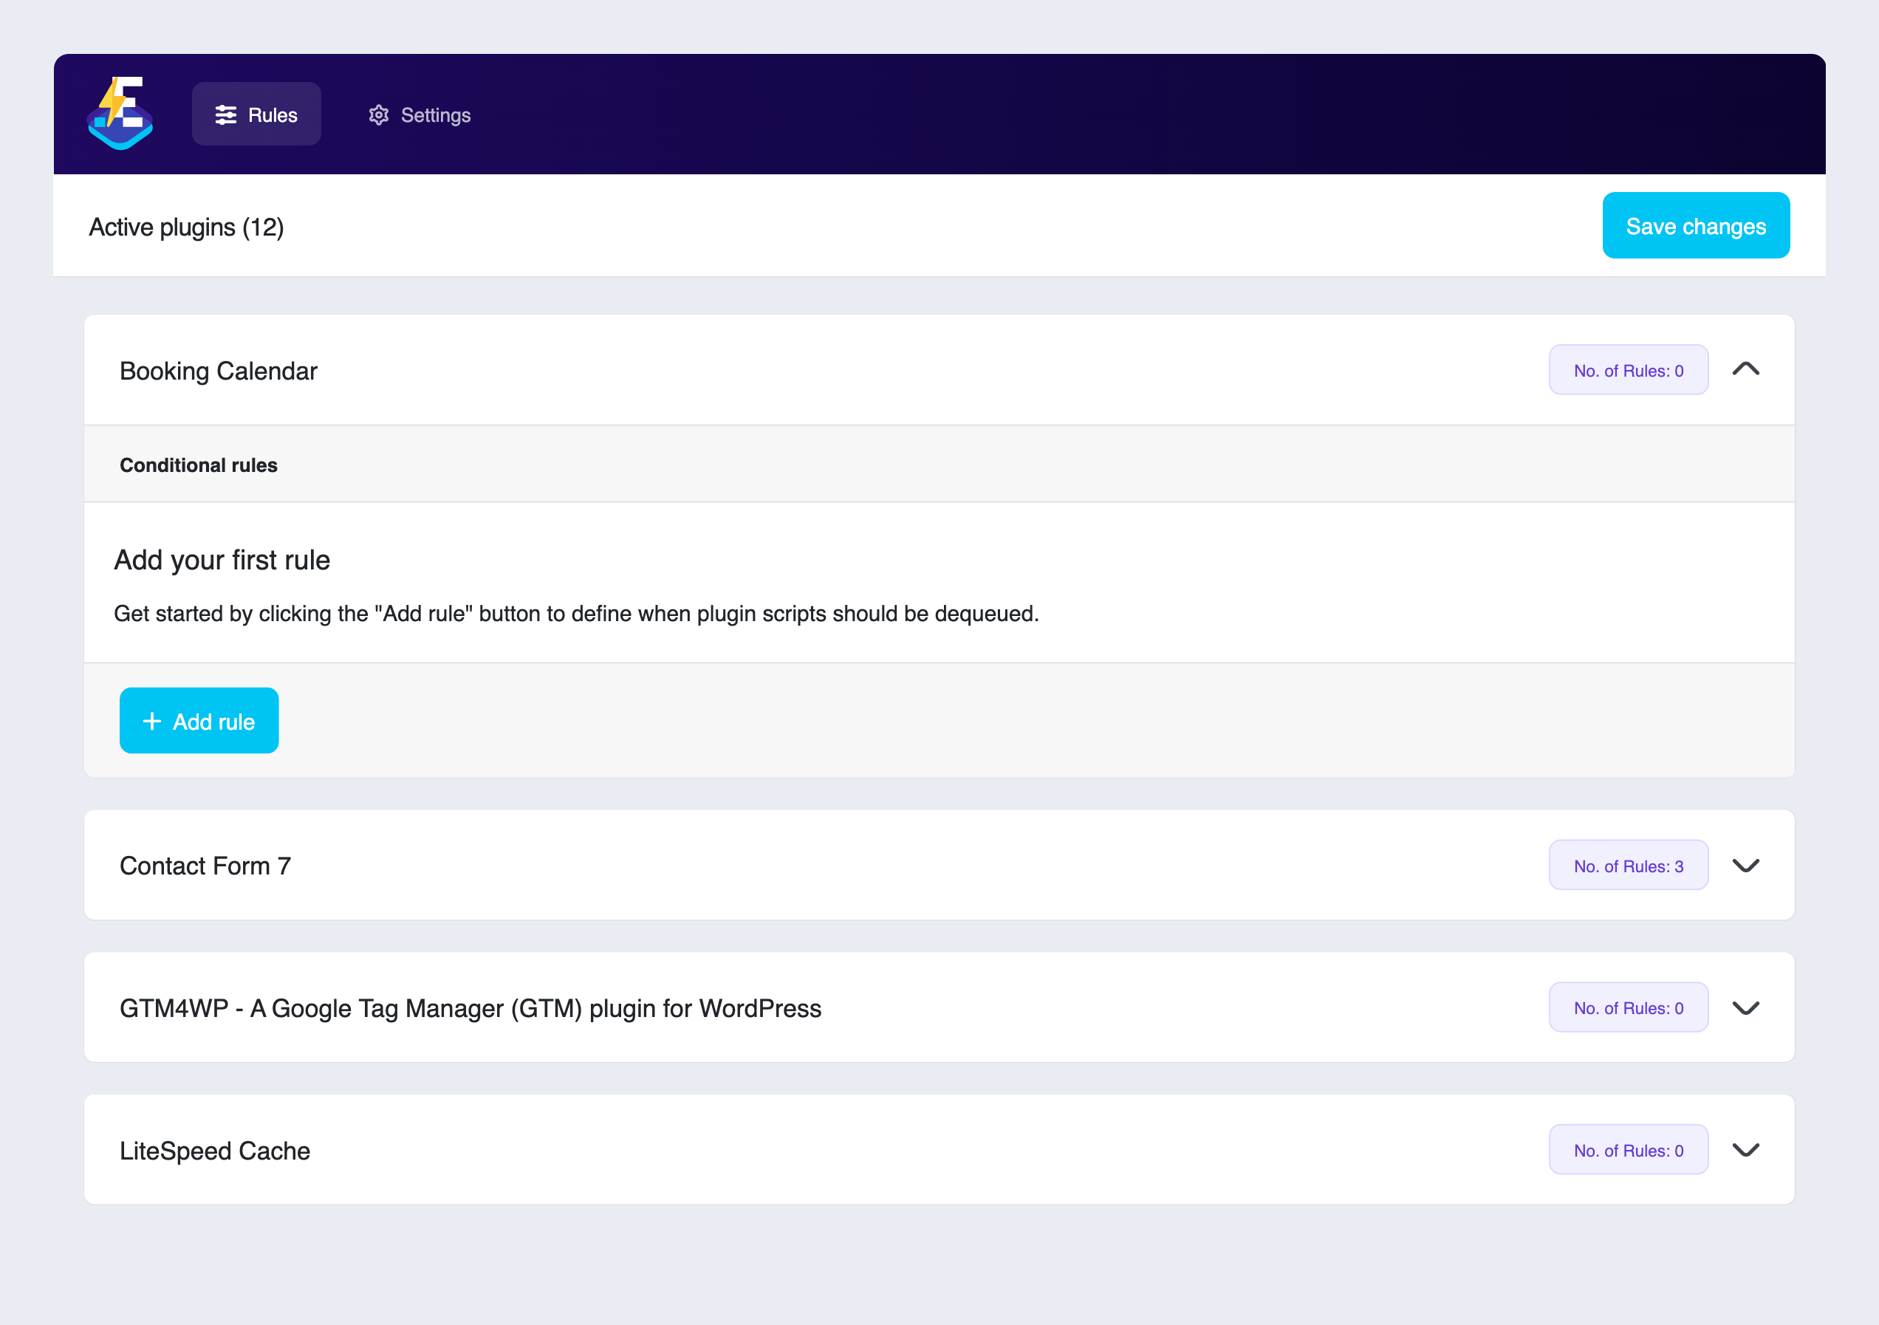Switch to the Settings tab
Viewport: 1879px width, 1325px height.
pyautogui.click(x=419, y=114)
